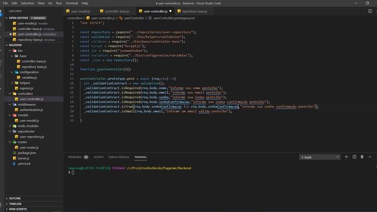Screen dimensions: 377x212
Task: Open the View menu
Action: point(41,3)
